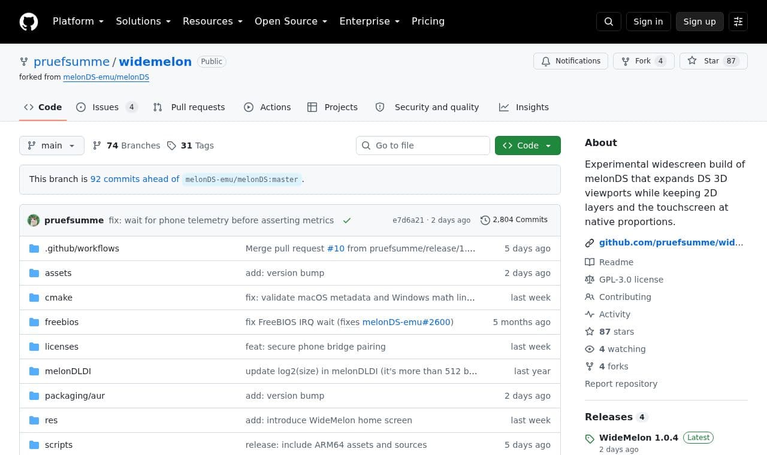Open the 92 commits ahead of link
Viewport: 767px width, 455px height.
135,179
